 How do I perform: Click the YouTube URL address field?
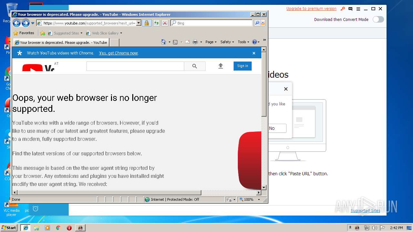[x=89, y=23]
